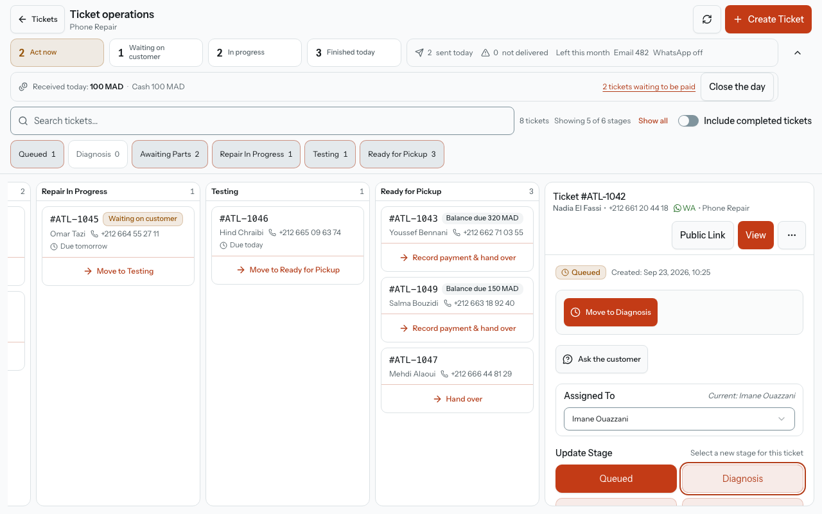The height and width of the screenshot is (514, 822).
Task: Click Move to Diagnosis button
Action: [611, 312]
